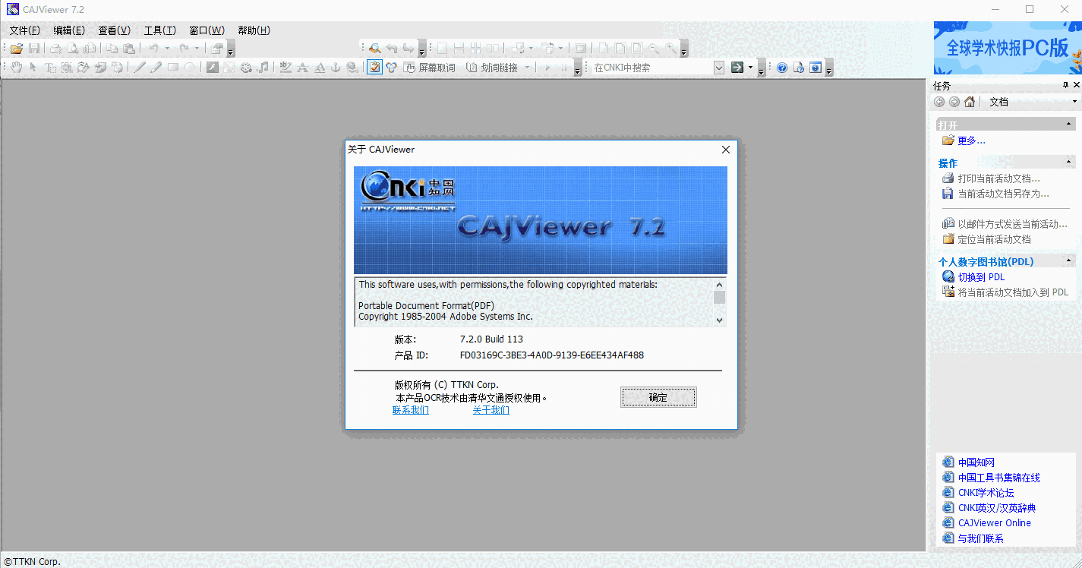Click the 确定 button in About dialog
The width and height of the screenshot is (1082, 568).
pyautogui.click(x=658, y=397)
